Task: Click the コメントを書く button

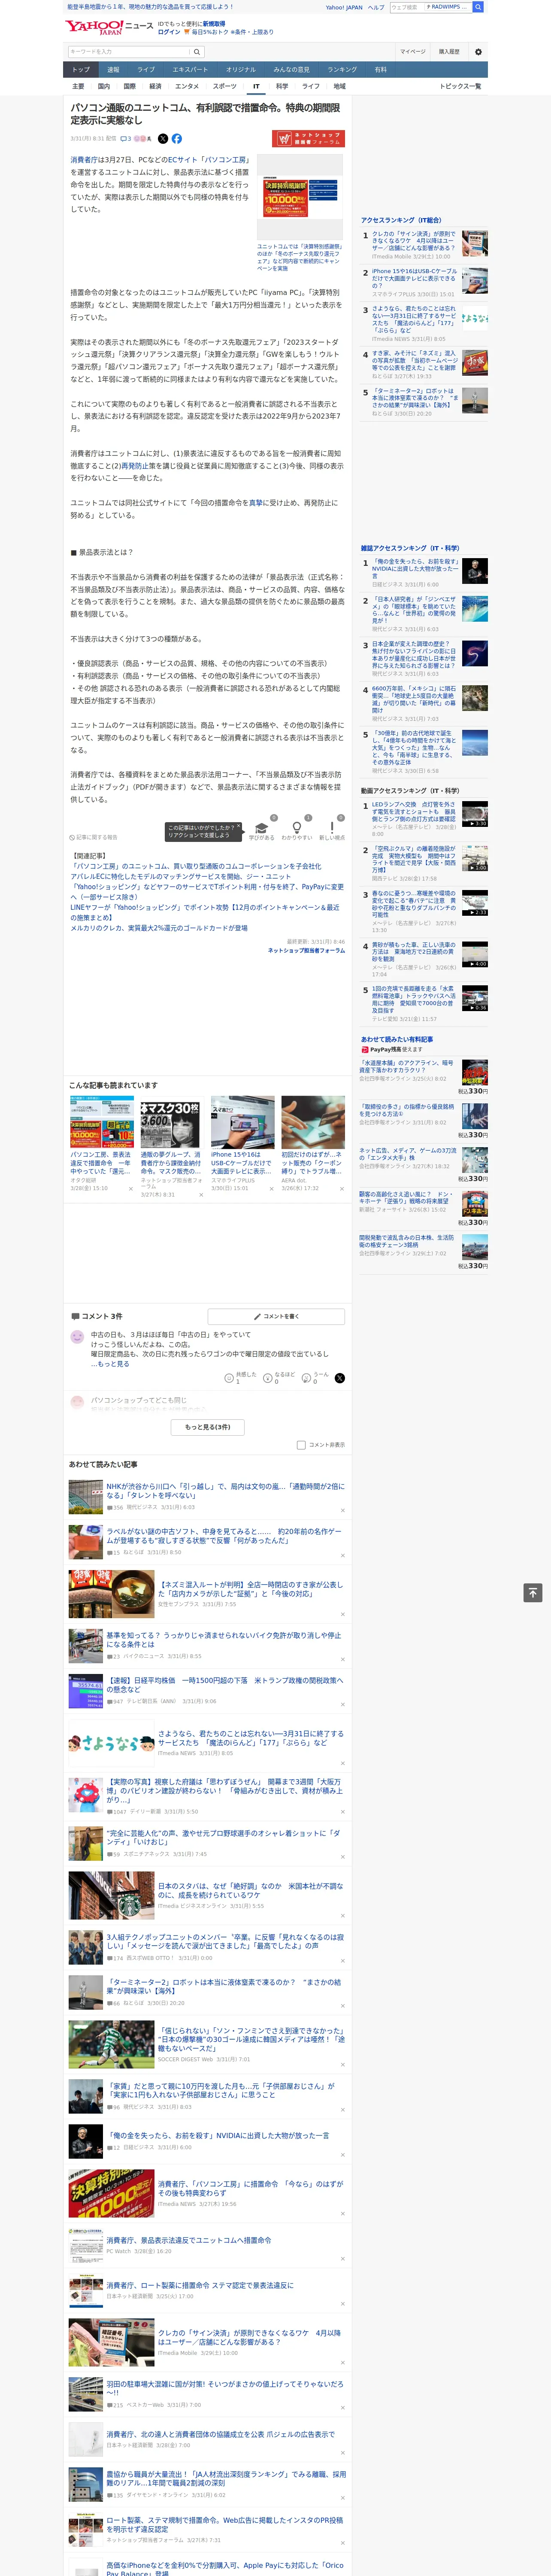Action: click(x=276, y=1317)
